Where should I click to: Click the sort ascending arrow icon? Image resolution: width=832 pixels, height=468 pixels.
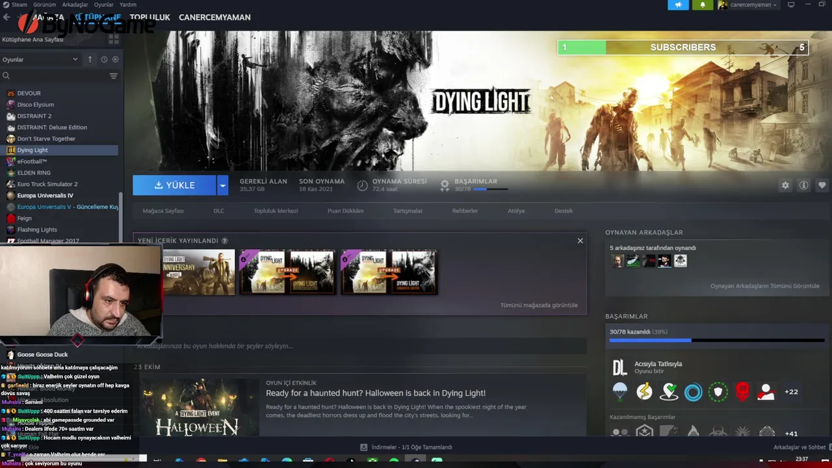(x=90, y=59)
